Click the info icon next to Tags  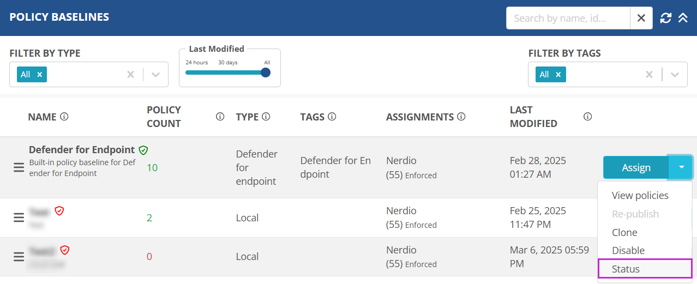point(332,117)
